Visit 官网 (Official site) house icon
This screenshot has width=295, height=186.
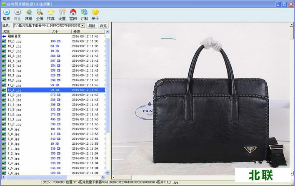click(73, 12)
